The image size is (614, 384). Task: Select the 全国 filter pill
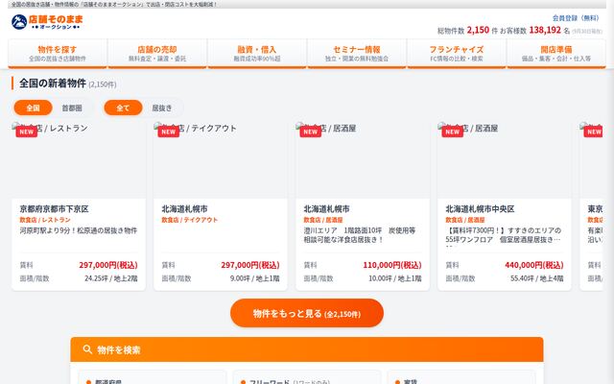(x=33, y=108)
